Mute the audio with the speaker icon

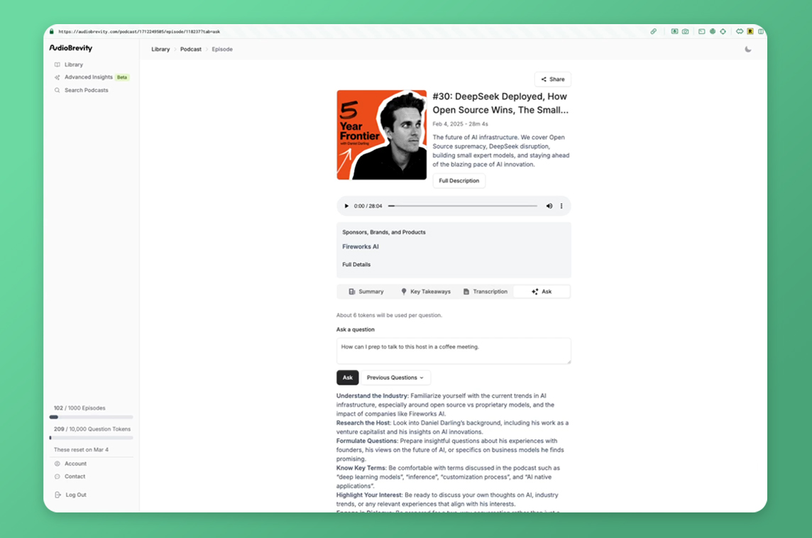[x=549, y=206]
